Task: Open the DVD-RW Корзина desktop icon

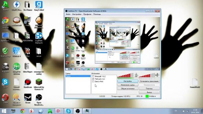Action: (x=5, y=67)
